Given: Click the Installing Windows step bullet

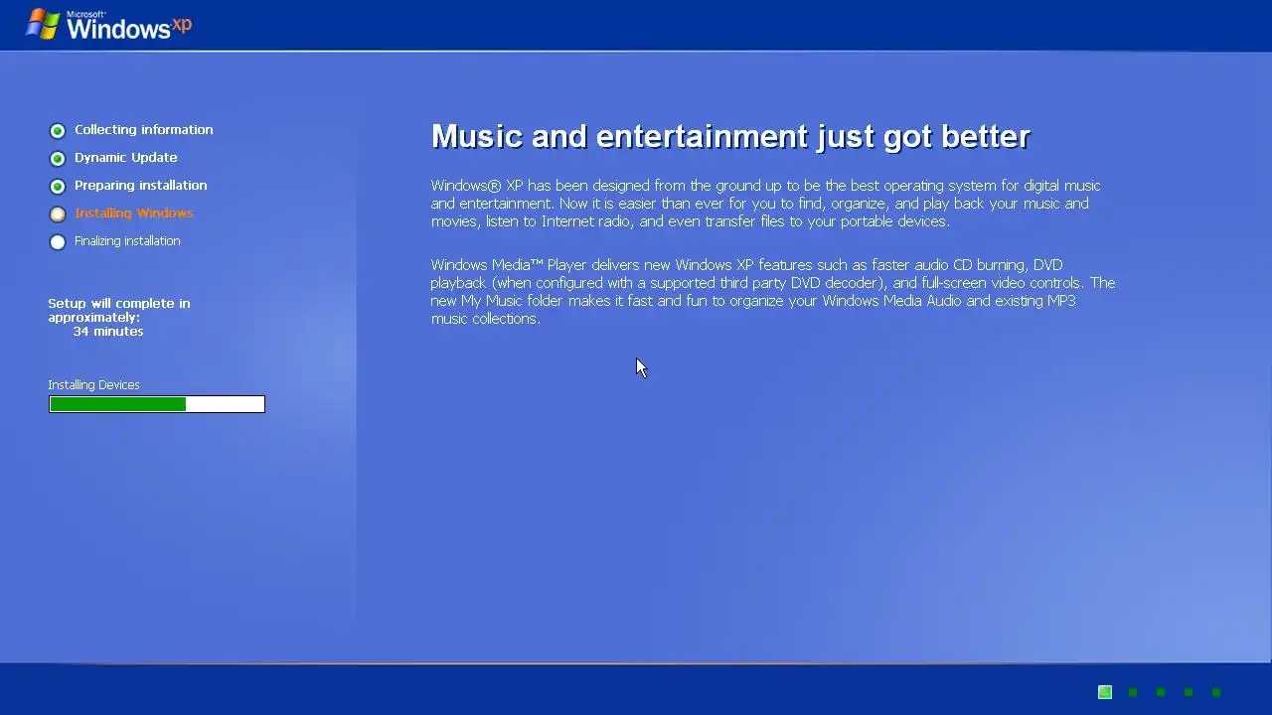Looking at the screenshot, I should click(x=58, y=214).
